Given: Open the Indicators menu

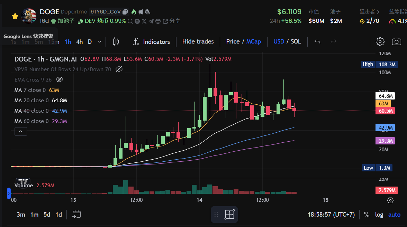Looking at the screenshot, I should 152,42.
